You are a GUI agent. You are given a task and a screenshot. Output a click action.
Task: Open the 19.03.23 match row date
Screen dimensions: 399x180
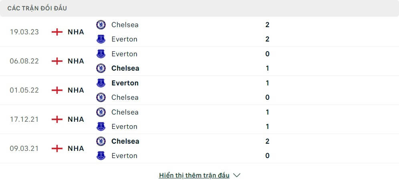tap(24, 32)
